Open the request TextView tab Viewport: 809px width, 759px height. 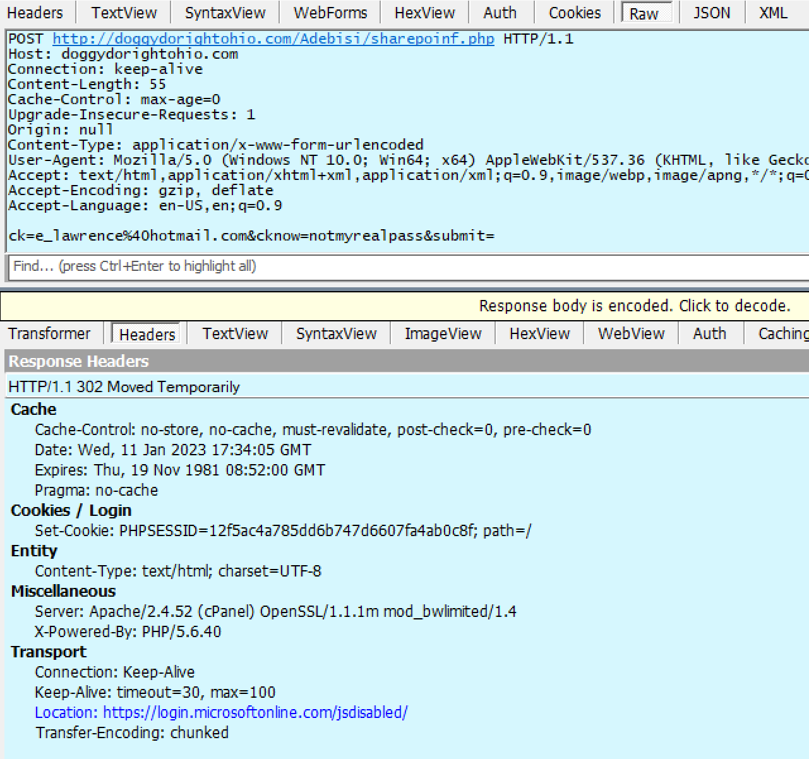pyautogui.click(x=124, y=13)
